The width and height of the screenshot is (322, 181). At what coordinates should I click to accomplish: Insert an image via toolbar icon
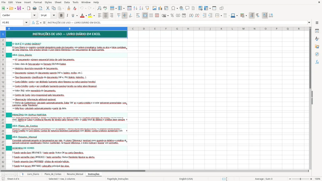(x=155, y=8)
